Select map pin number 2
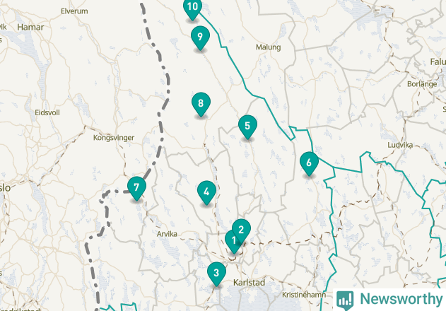The image size is (446, 311). (241, 229)
